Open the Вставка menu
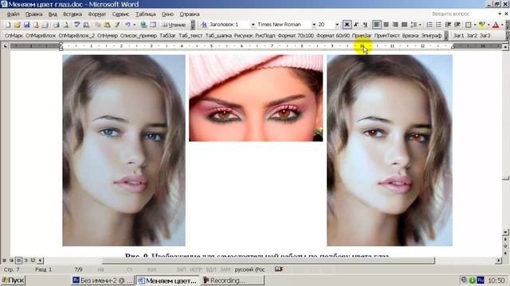510x286 pixels. pos(73,14)
